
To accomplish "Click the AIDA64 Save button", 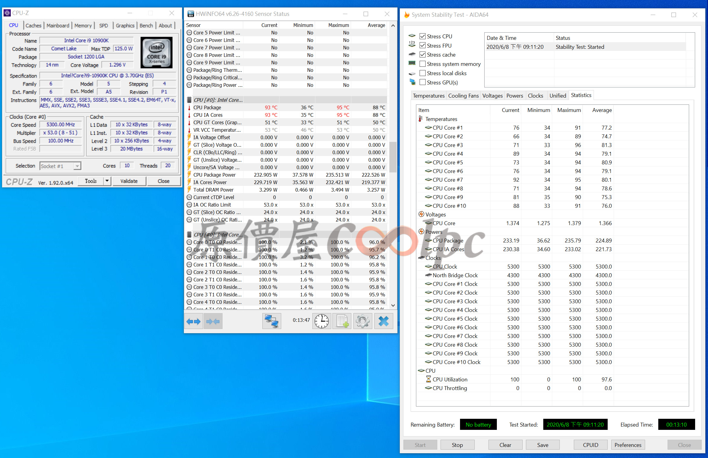I will pyautogui.click(x=543, y=445).
